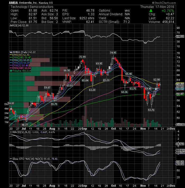The height and width of the screenshot is (188, 185).
Task: Click the 65.40 price label
Action: coord(129,74)
